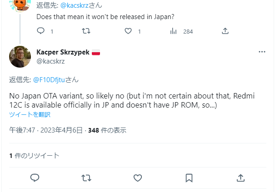280x192 pixels.
Task: Bookmark Kacper Skrzypek's tweet
Action: [189, 178]
